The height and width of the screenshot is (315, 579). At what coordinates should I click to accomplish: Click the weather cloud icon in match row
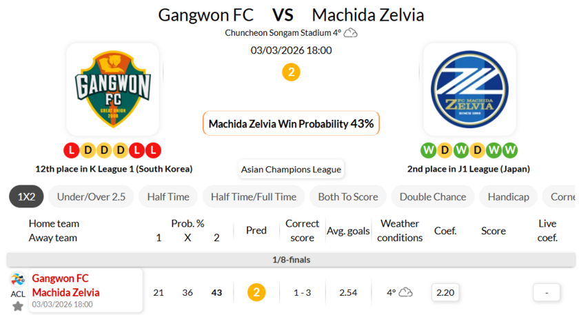(x=405, y=292)
